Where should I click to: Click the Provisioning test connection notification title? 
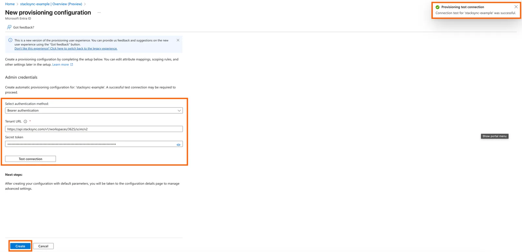point(463,7)
